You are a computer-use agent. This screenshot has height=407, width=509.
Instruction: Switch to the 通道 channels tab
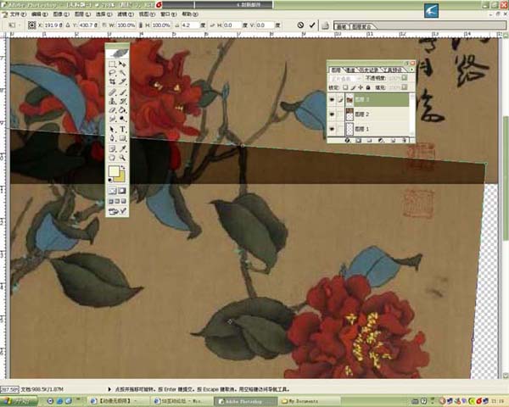click(350, 70)
